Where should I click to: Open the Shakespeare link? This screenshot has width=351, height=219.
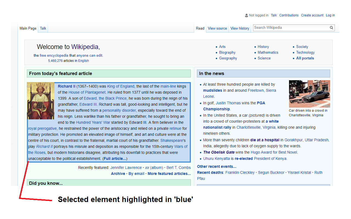click(x=172, y=140)
